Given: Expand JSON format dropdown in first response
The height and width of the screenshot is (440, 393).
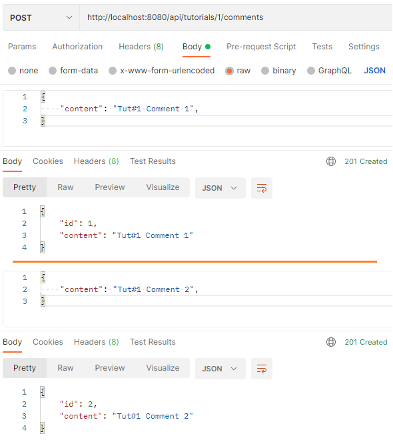Looking at the screenshot, I should point(220,188).
